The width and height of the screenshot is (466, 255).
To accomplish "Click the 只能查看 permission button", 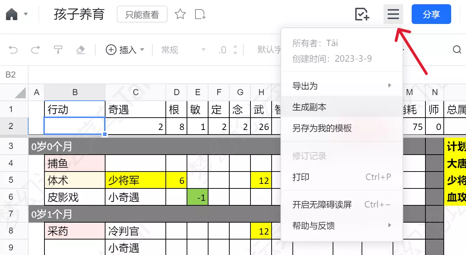I will pos(142,14).
